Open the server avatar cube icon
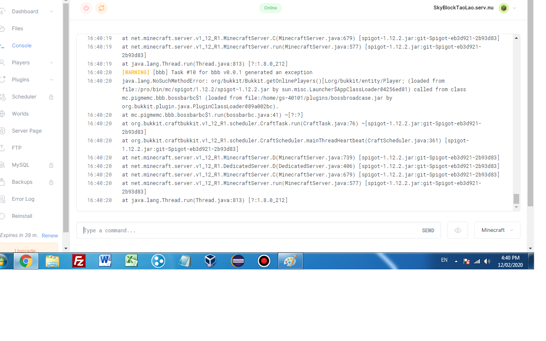 (504, 8)
